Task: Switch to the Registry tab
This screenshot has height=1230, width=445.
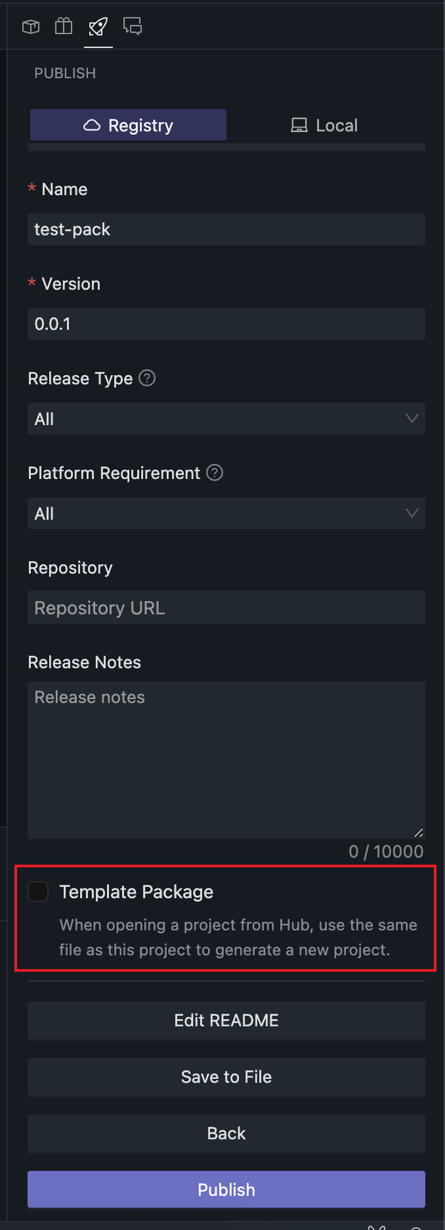Action: tap(129, 125)
